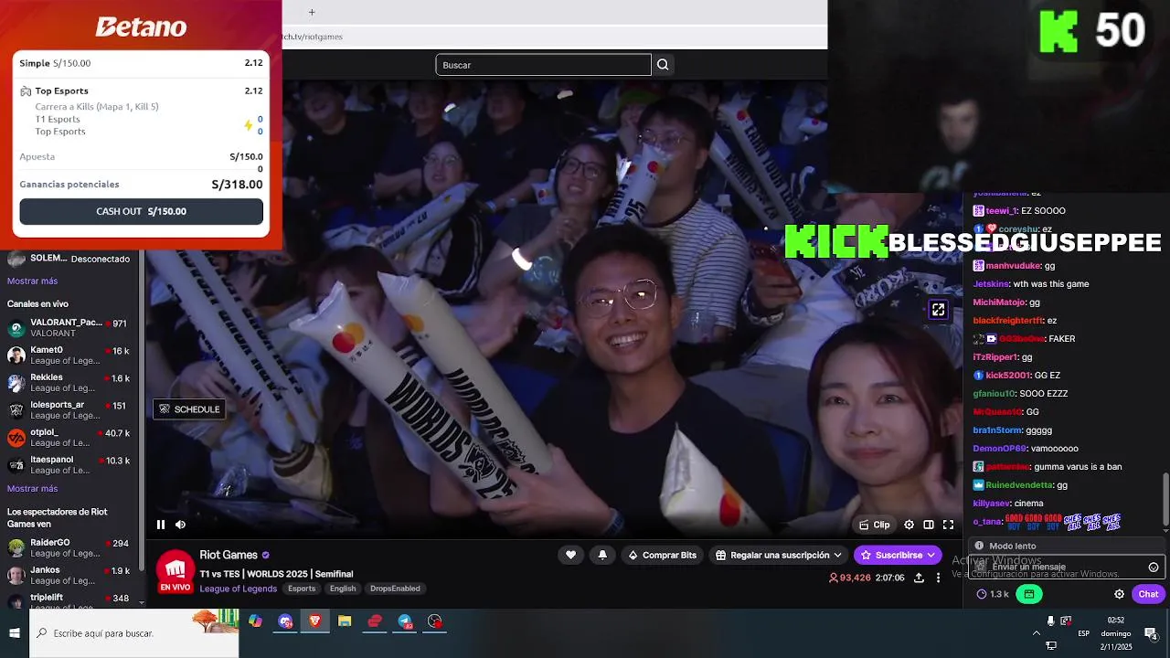Pause the Riot Games stream playback

coord(161,525)
